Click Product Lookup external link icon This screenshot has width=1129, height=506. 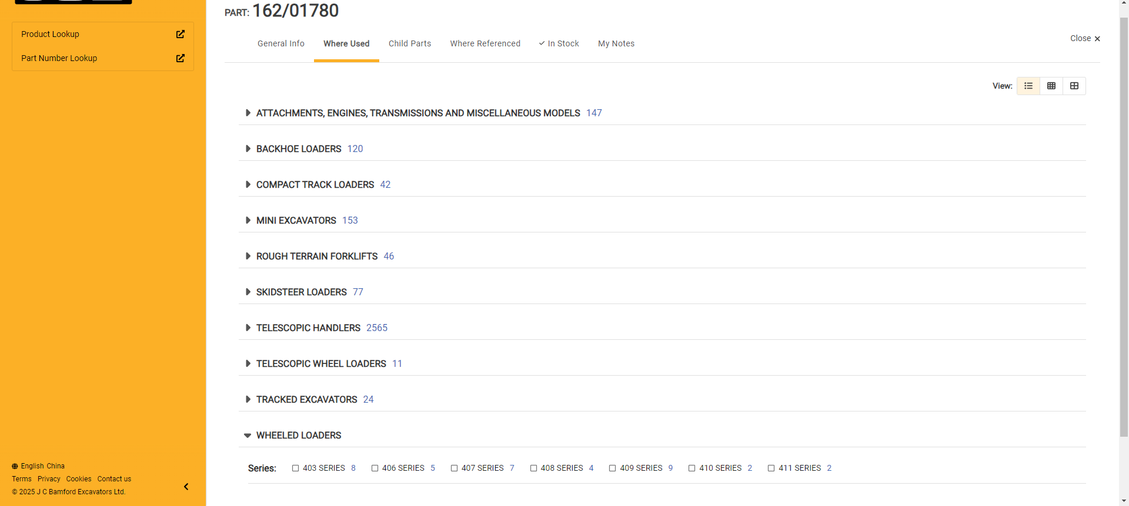[180, 34]
